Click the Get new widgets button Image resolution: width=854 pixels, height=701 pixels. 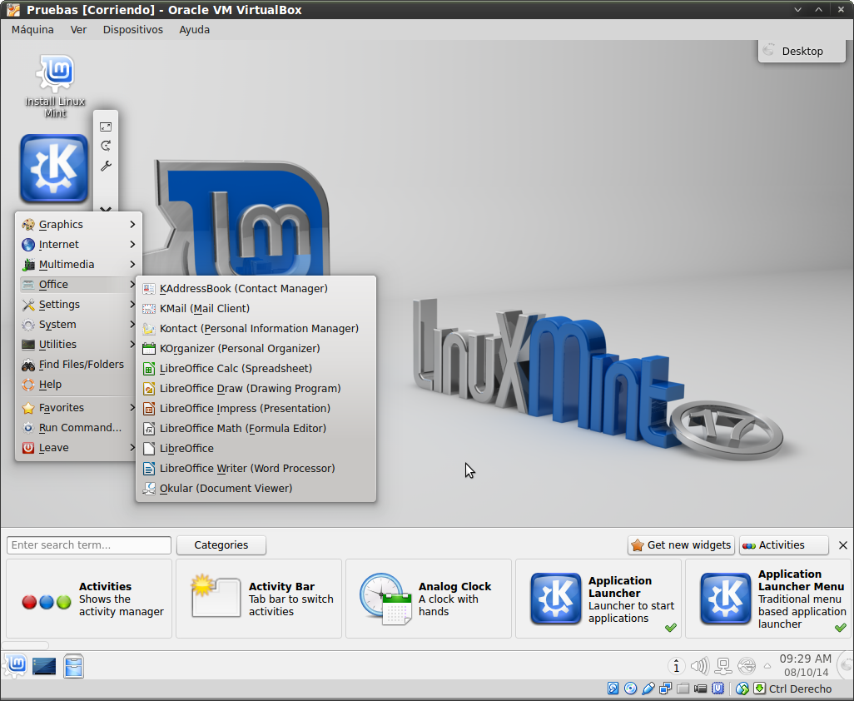tap(681, 545)
